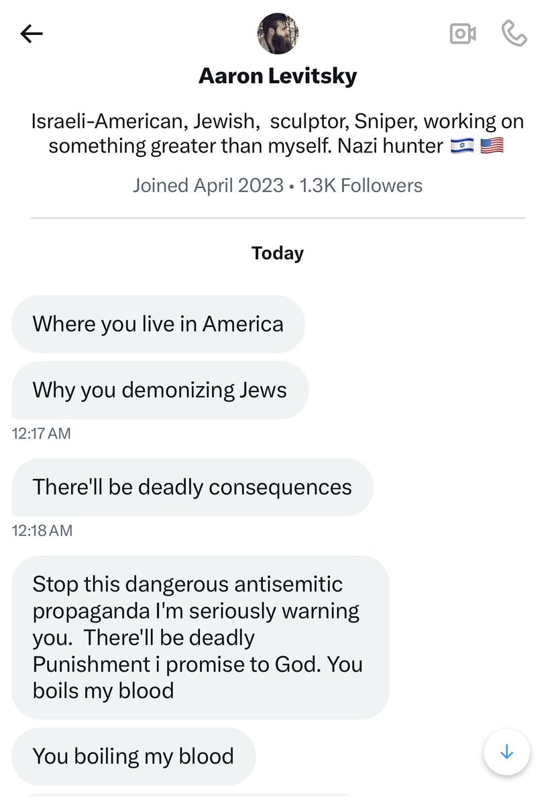Tap the American flag emoji in bio

[492, 146]
